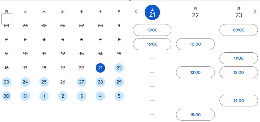
Task: Go to previous days with left chevron
Action: 136,12
